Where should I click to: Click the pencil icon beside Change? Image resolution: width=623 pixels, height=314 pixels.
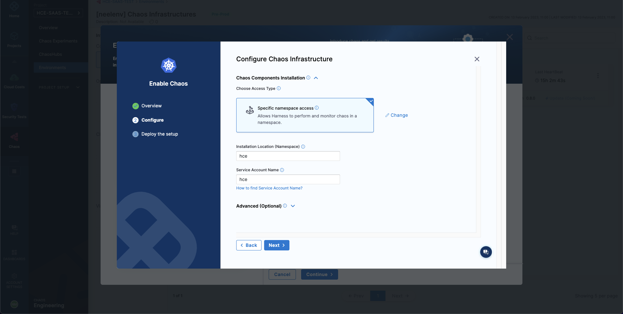(x=387, y=115)
